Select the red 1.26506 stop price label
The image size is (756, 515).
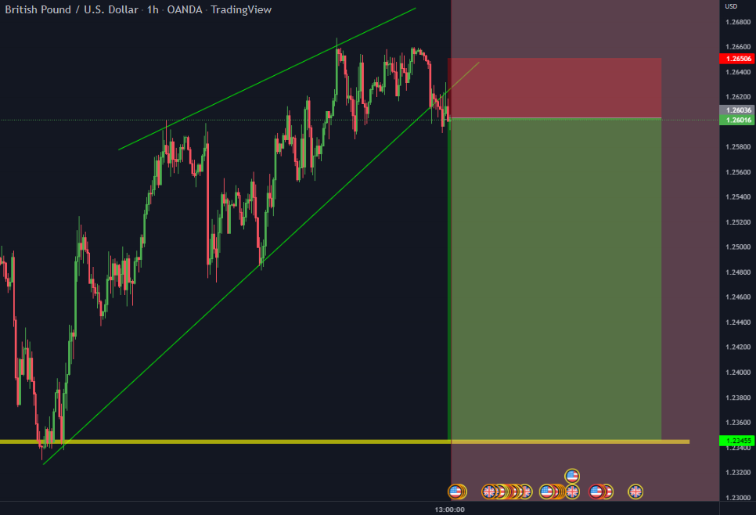(x=736, y=59)
